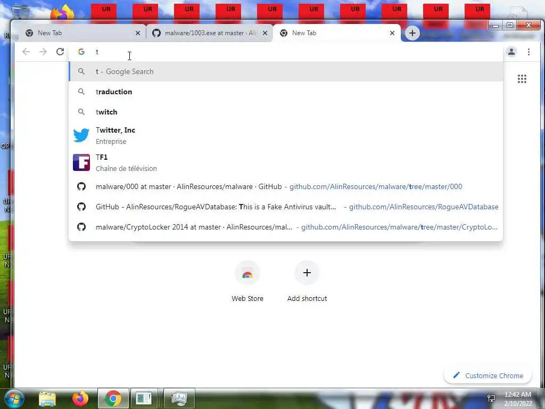Close the active New Tab tab

click(x=392, y=33)
